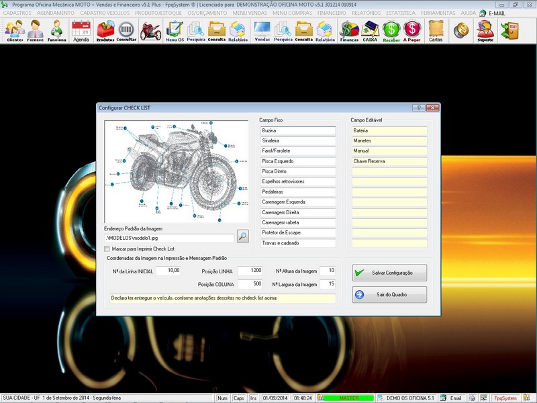The height and width of the screenshot is (403, 537).
Task: Click the motorcycle diagram image
Action: 177,172
